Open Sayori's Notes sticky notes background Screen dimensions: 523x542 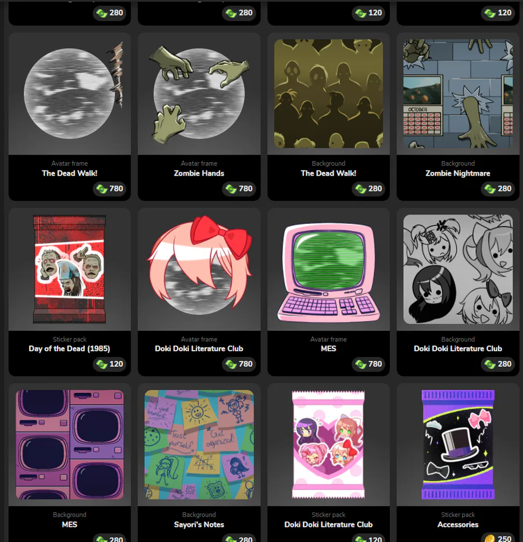(199, 444)
